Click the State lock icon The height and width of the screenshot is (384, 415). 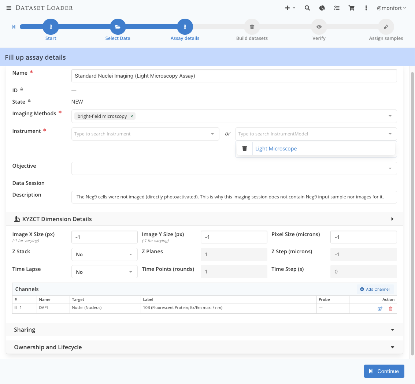(29, 101)
